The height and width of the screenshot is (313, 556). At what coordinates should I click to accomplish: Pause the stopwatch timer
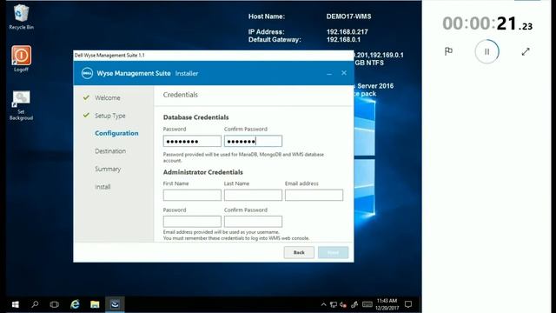486,52
